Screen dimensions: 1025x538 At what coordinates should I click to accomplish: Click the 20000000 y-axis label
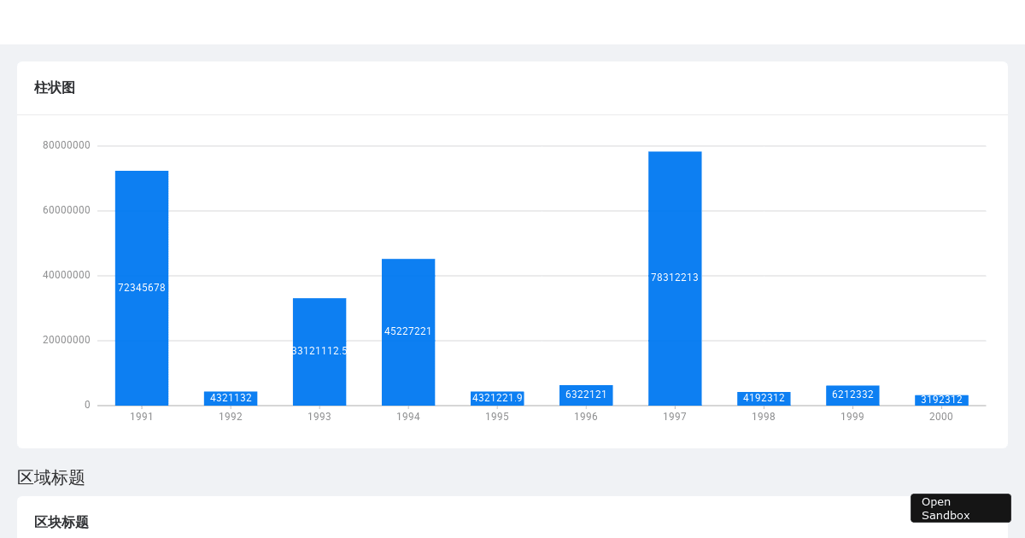[x=67, y=340]
